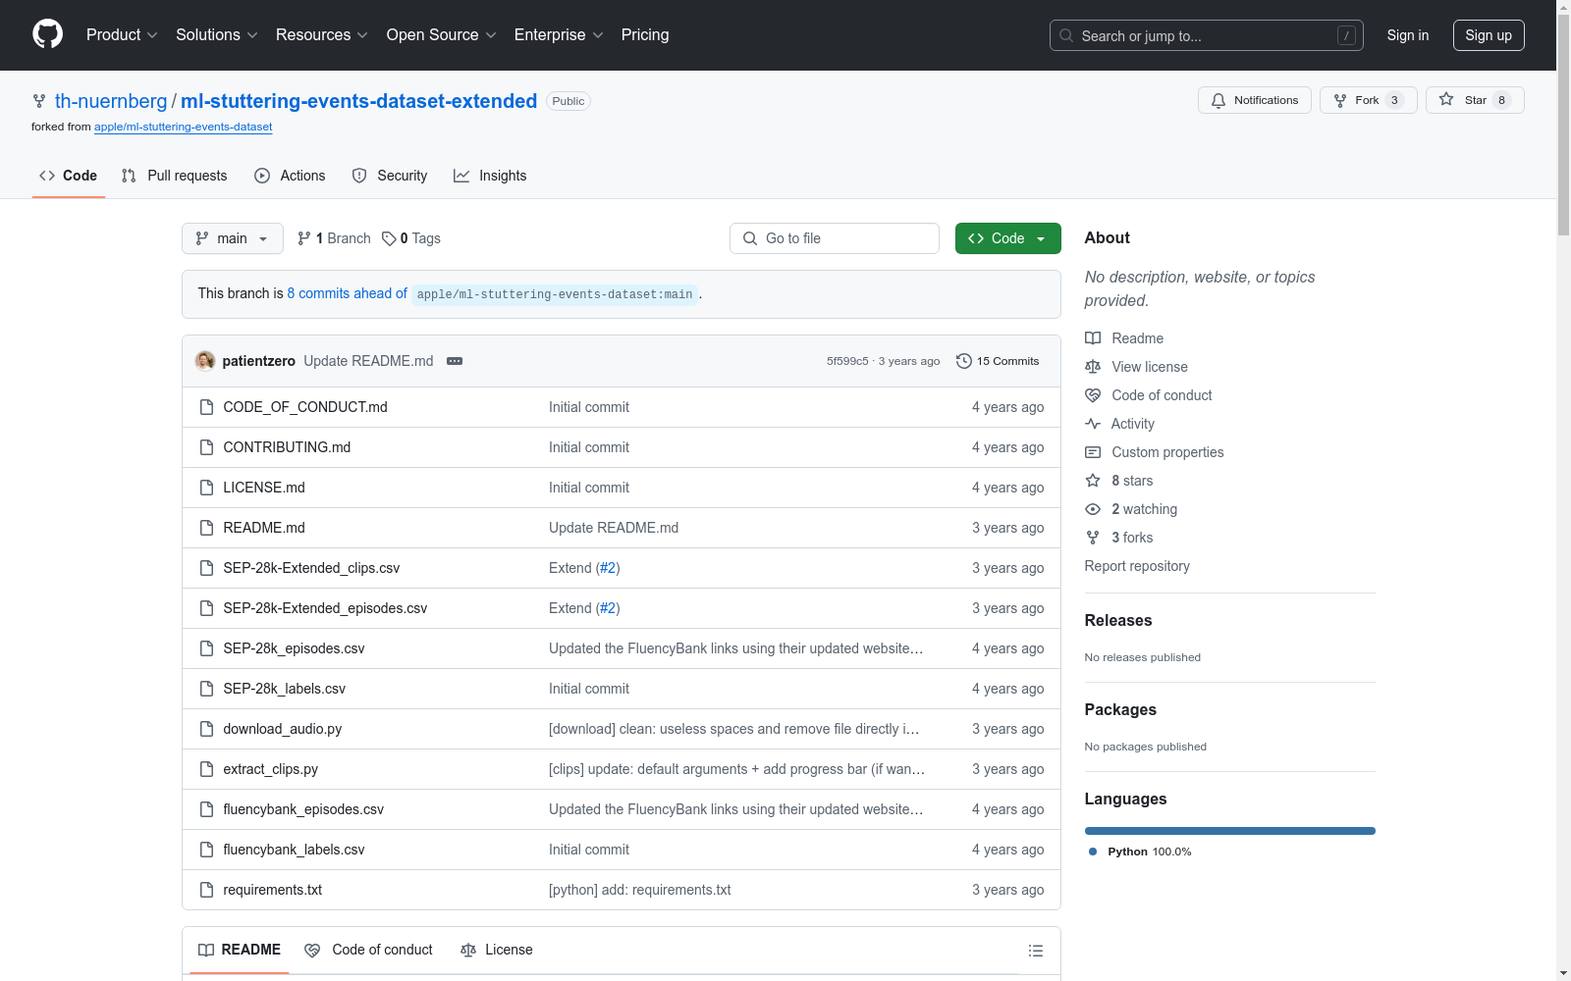Select the License tab in README panel
The image size is (1571, 981).
coord(497,950)
